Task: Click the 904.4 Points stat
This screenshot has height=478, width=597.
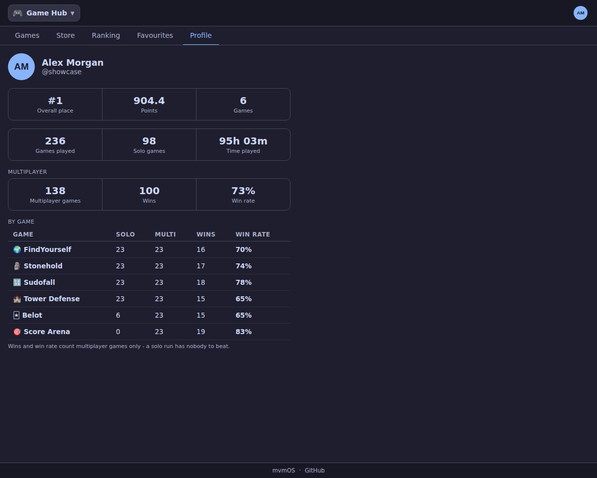Action: tap(149, 105)
